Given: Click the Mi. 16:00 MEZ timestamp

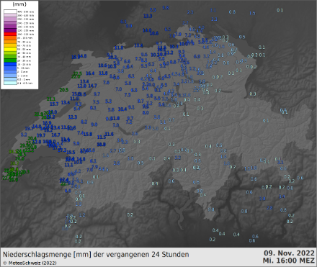Looking at the screenshot, I should coord(289,261).
